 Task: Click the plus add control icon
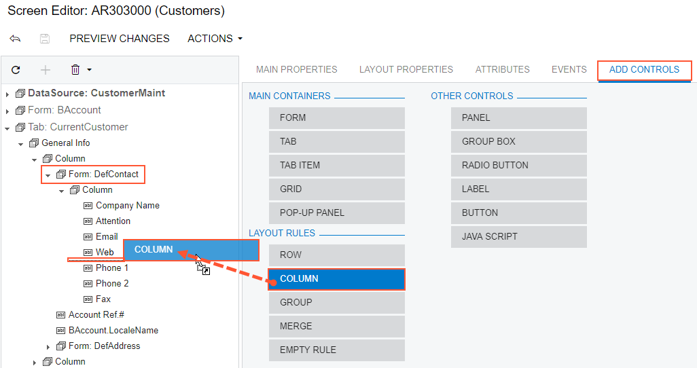[x=46, y=69]
